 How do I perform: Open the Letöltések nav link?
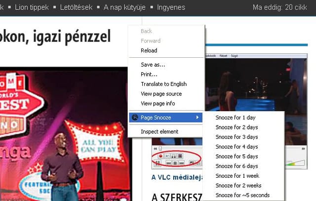point(76,7)
